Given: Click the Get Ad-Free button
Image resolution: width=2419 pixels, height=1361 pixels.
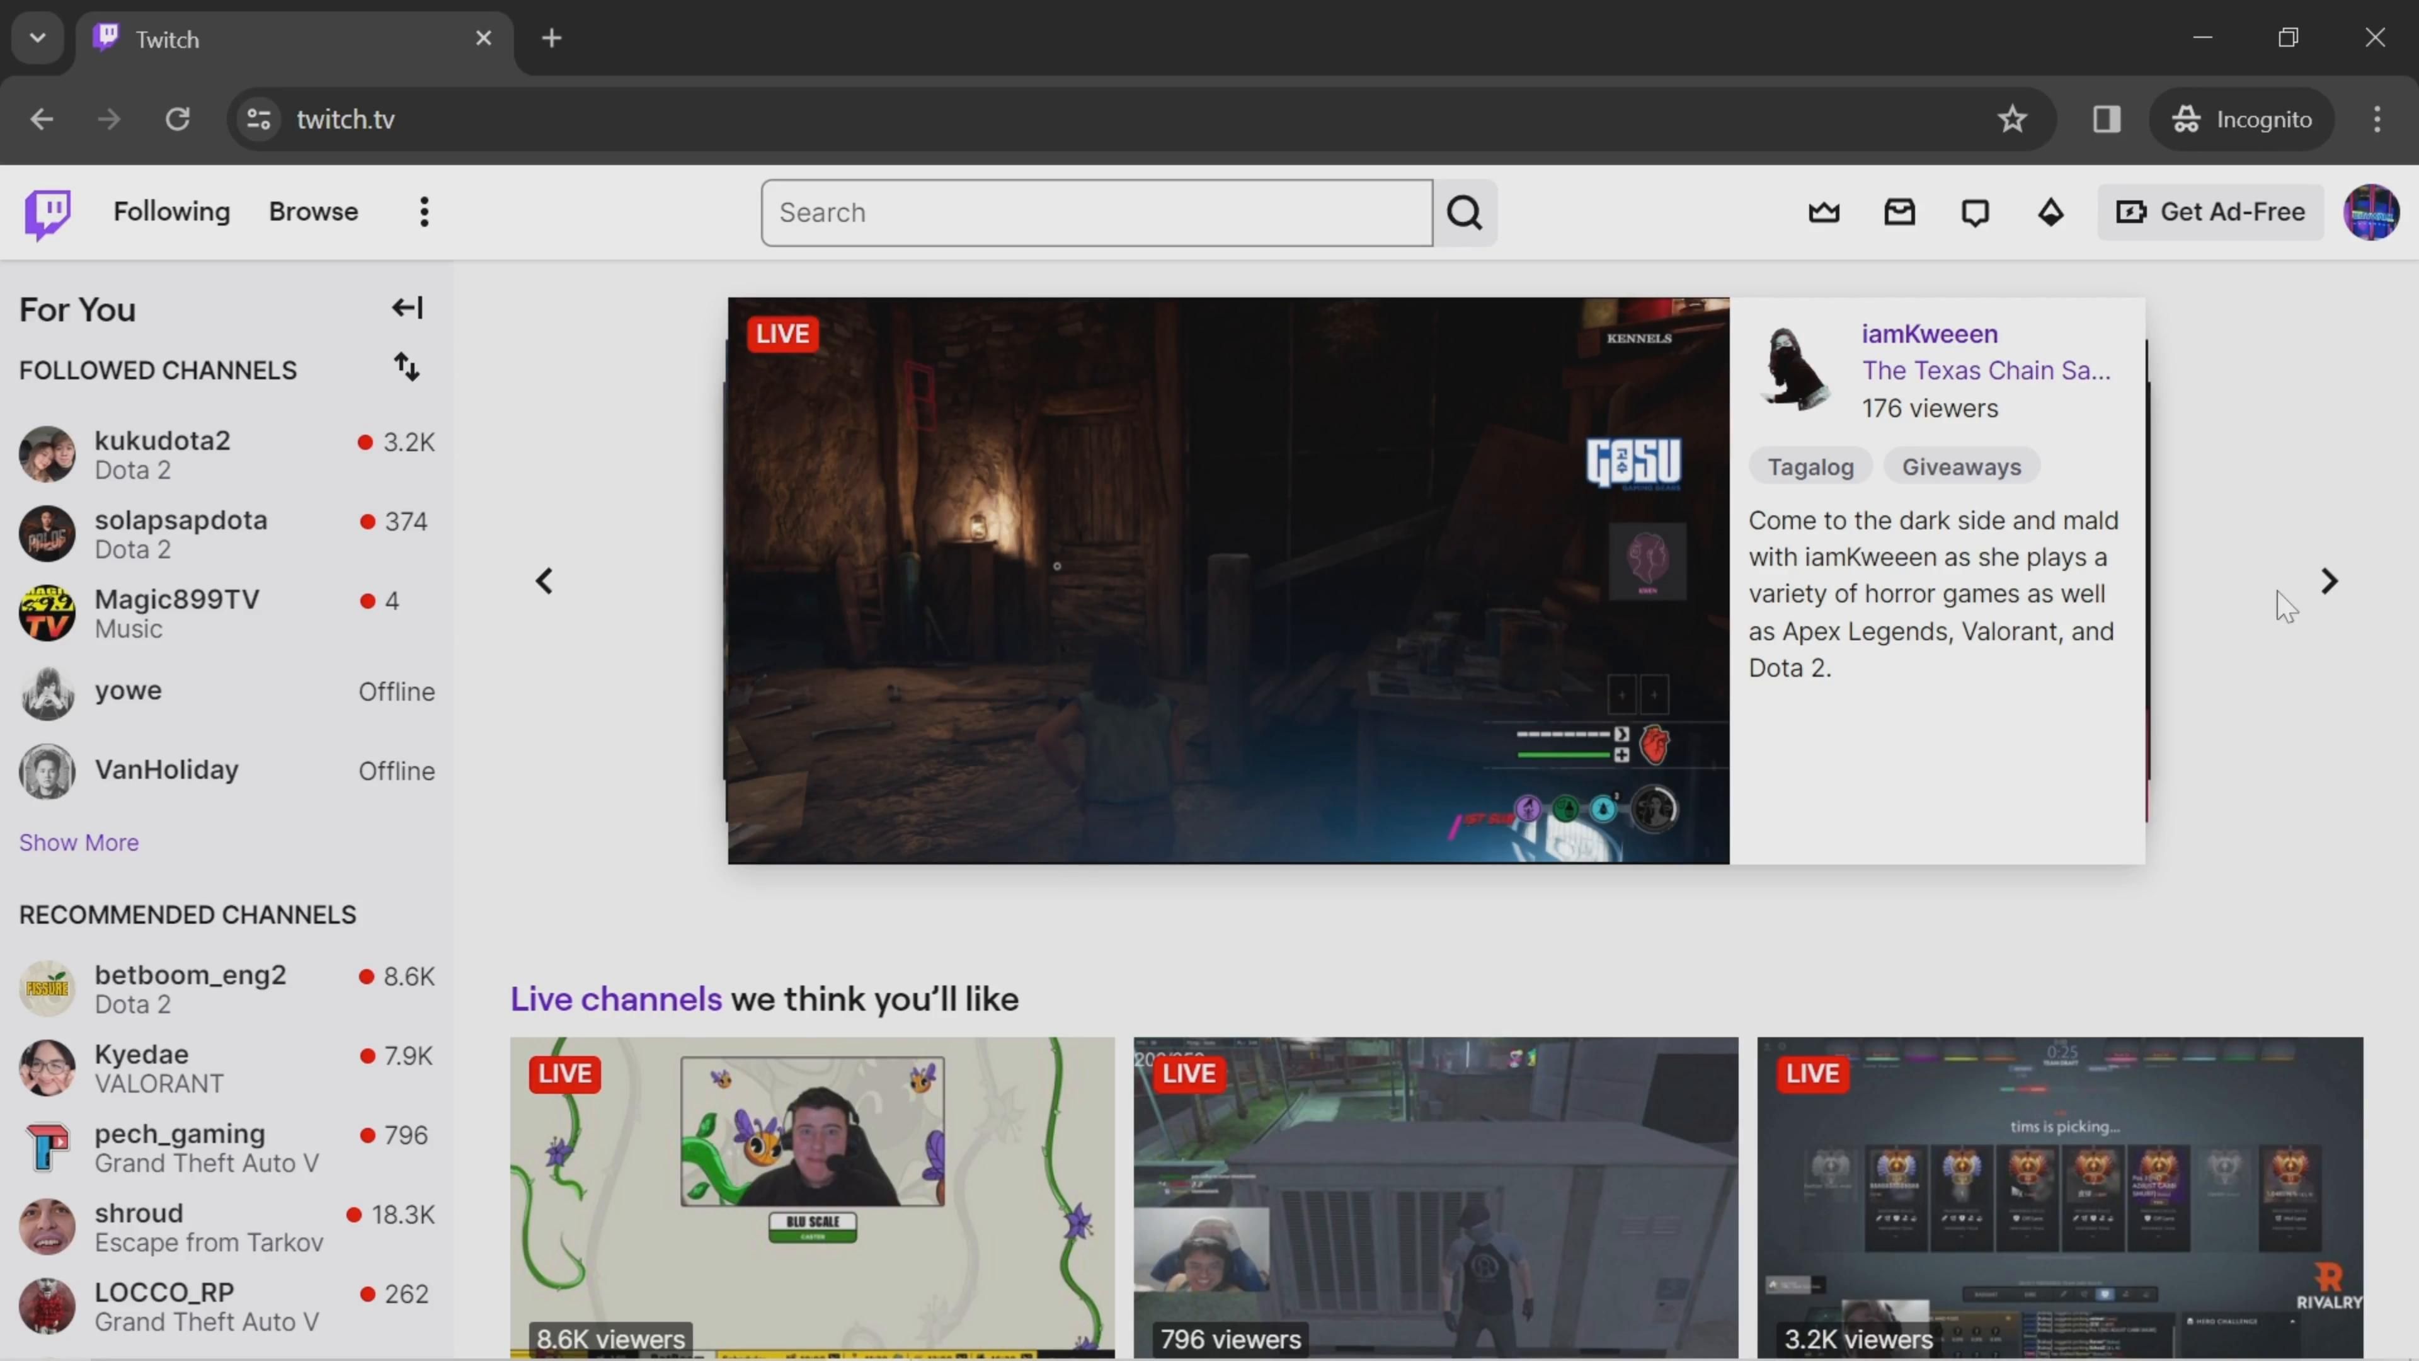Looking at the screenshot, I should pyautogui.click(x=2210, y=212).
